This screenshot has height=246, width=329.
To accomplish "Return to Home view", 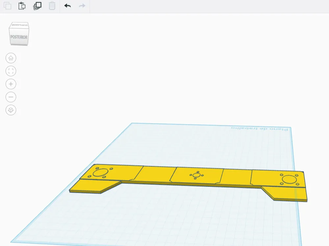I will (11, 58).
